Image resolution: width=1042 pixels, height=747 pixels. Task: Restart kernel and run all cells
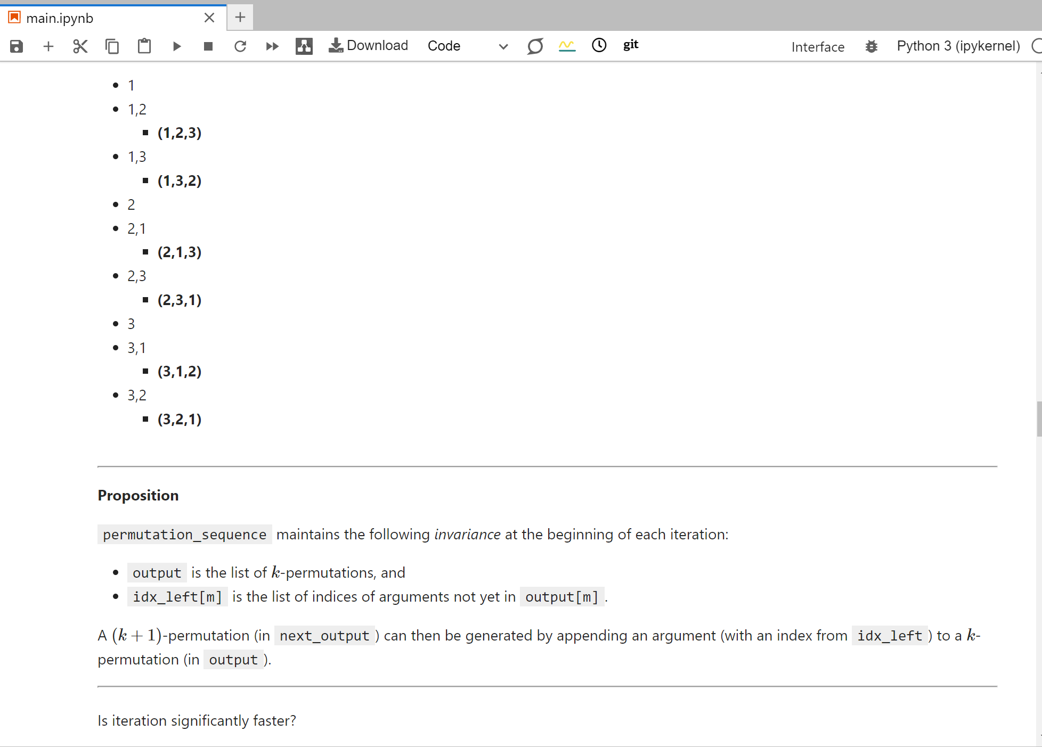[272, 46]
